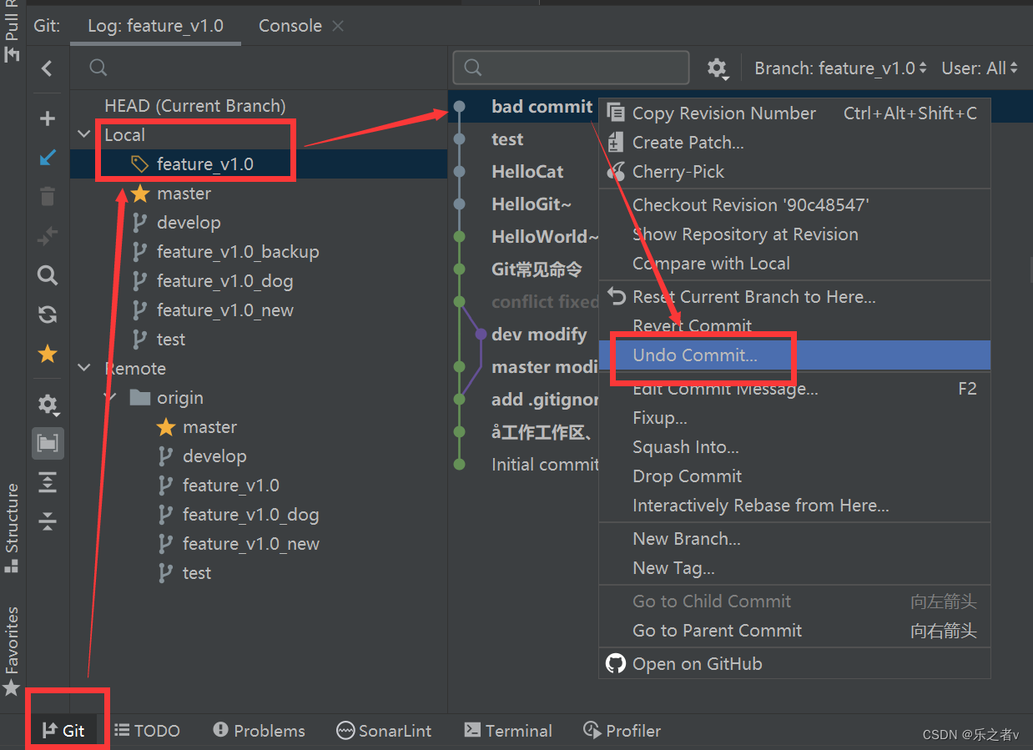Image resolution: width=1033 pixels, height=750 pixels.
Task: Select the 'dev modify' commit
Action: pos(538,335)
